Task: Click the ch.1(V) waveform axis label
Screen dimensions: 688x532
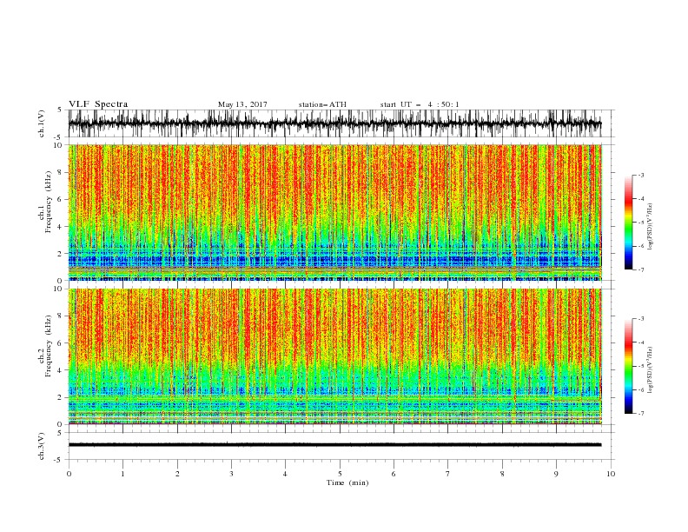Action: (42, 123)
